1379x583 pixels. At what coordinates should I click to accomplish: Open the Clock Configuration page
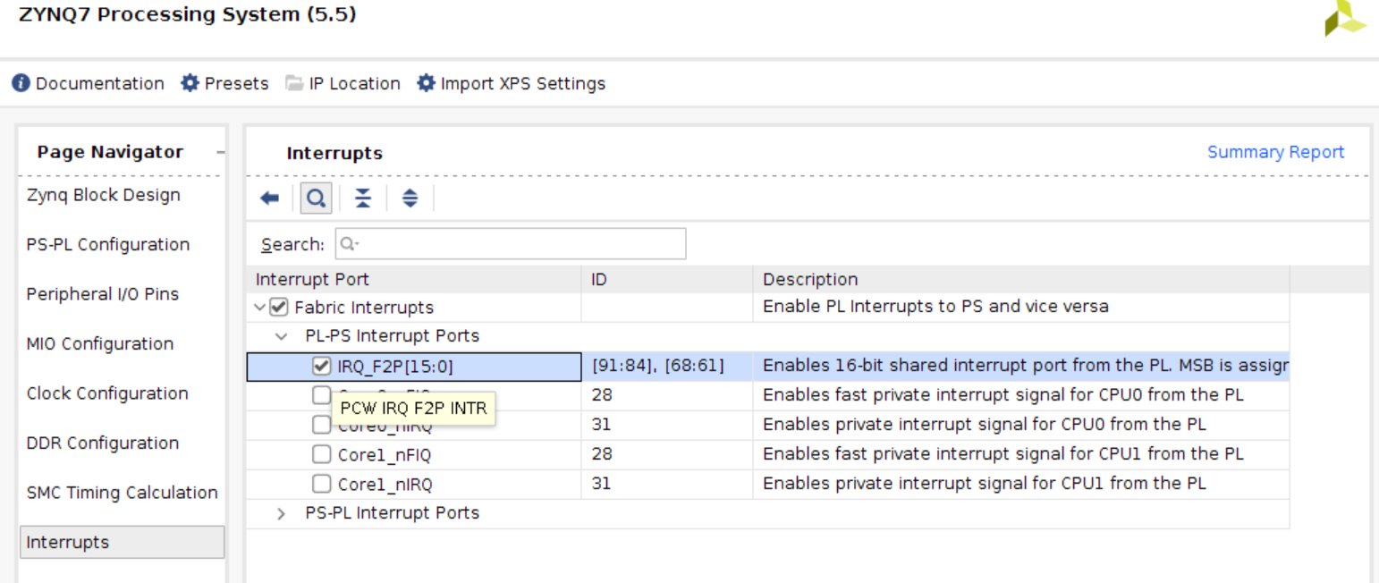click(107, 393)
